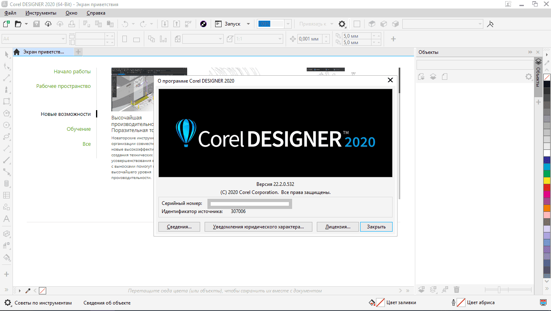The height and width of the screenshot is (311, 551).
Task: Go to Рабочее пространство section
Action: coord(64,86)
